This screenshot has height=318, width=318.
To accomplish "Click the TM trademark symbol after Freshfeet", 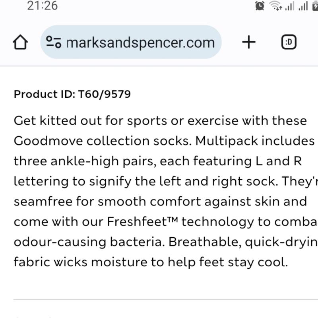I will [x=173, y=219].
